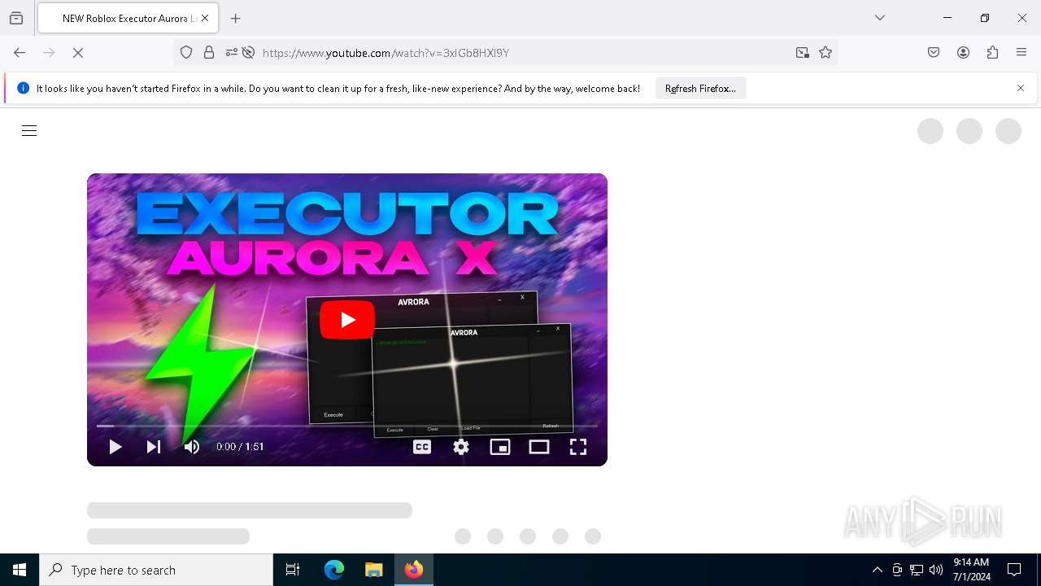Open Save to Pocket button
Screen dimensions: 1041x586
[x=934, y=53]
